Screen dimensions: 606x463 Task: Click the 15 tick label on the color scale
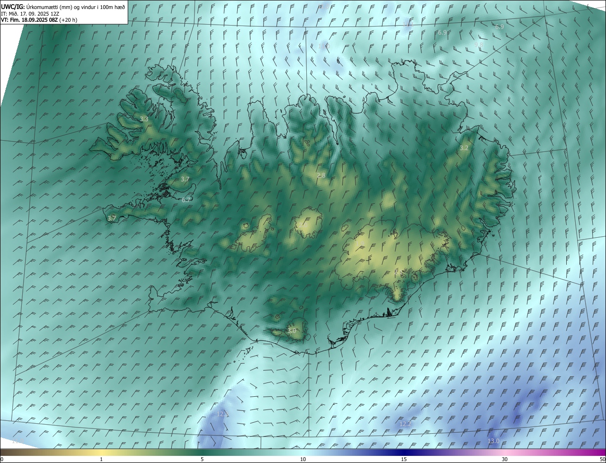[x=404, y=459]
